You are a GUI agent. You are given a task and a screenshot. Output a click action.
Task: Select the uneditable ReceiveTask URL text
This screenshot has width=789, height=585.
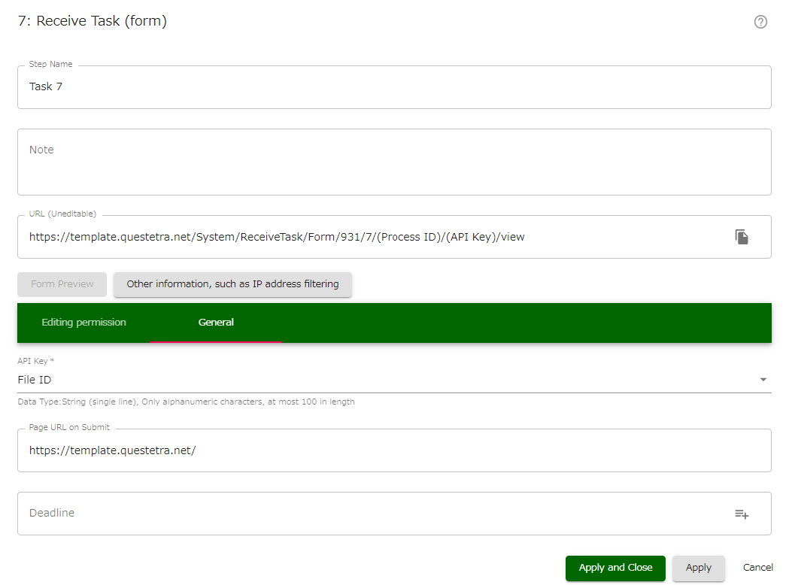(275, 236)
